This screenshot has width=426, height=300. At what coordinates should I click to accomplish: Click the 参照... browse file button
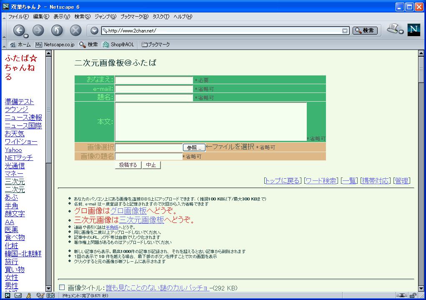pyautogui.click(x=194, y=147)
